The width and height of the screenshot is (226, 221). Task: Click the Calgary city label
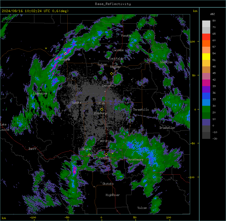(x=105, y=158)
